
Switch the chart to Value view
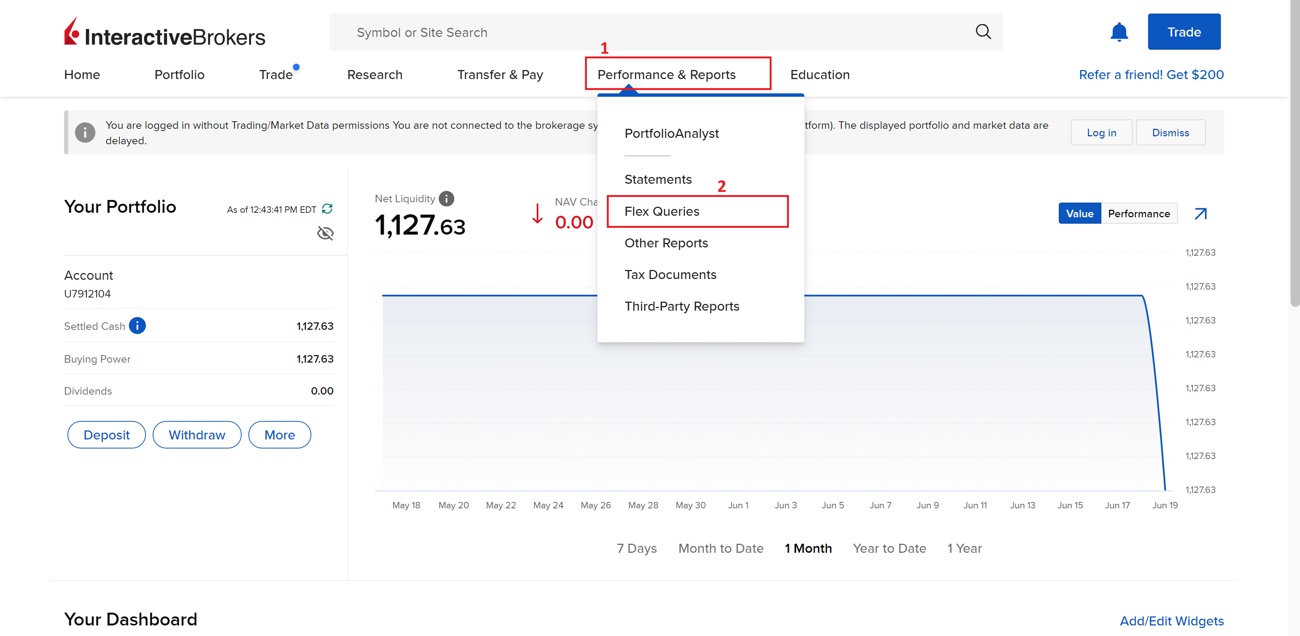point(1079,214)
